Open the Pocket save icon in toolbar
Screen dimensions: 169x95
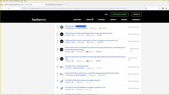[x=159, y=8]
